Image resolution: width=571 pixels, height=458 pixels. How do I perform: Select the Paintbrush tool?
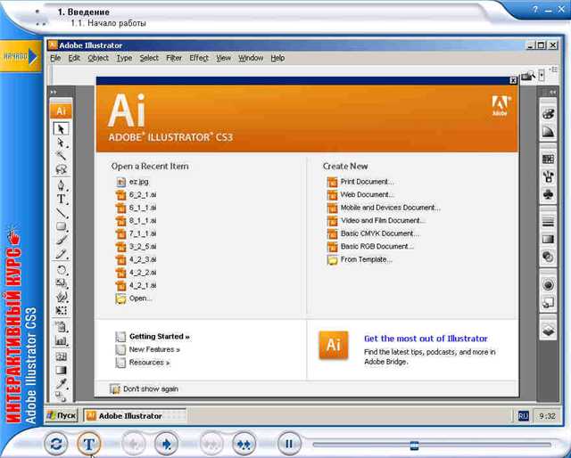61,240
